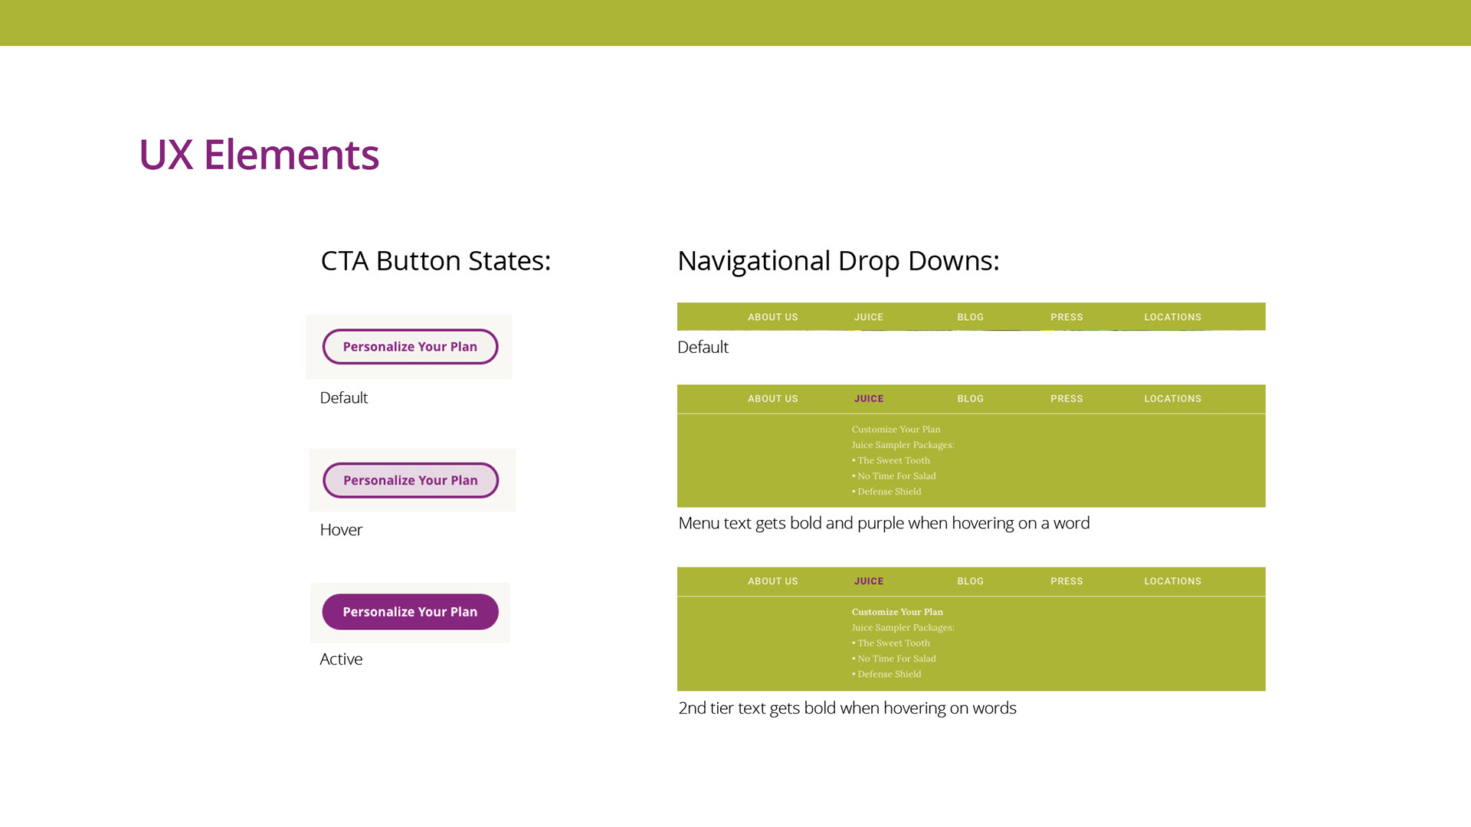This screenshot has width=1471, height=827.
Task: Click the UX Elements page heading
Action: [x=258, y=155]
